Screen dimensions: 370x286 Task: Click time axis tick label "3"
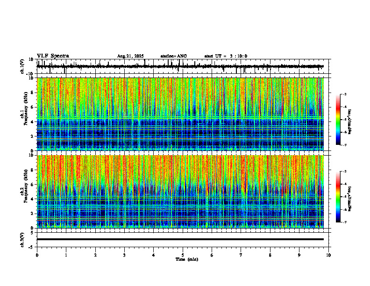click(x=124, y=255)
